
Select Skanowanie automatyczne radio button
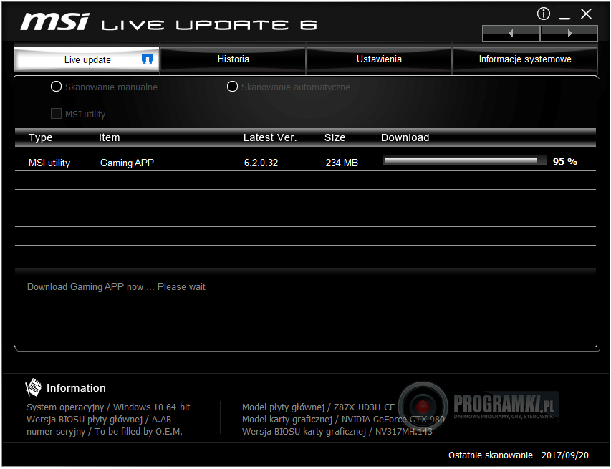coord(232,87)
